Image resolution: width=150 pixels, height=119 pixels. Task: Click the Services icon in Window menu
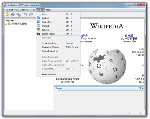(39, 30)
